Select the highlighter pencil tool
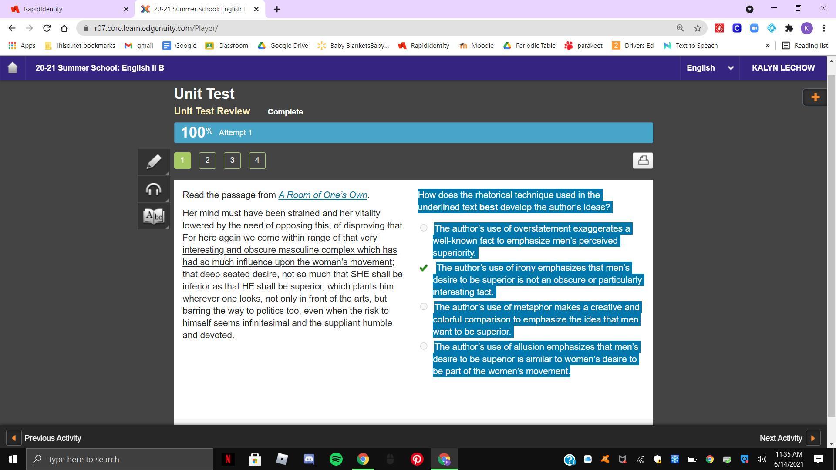836x470 pixels. point(154,162)
